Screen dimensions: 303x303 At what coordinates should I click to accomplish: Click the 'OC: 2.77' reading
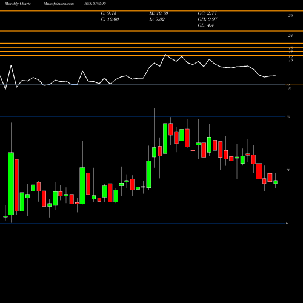click(207, 13)
